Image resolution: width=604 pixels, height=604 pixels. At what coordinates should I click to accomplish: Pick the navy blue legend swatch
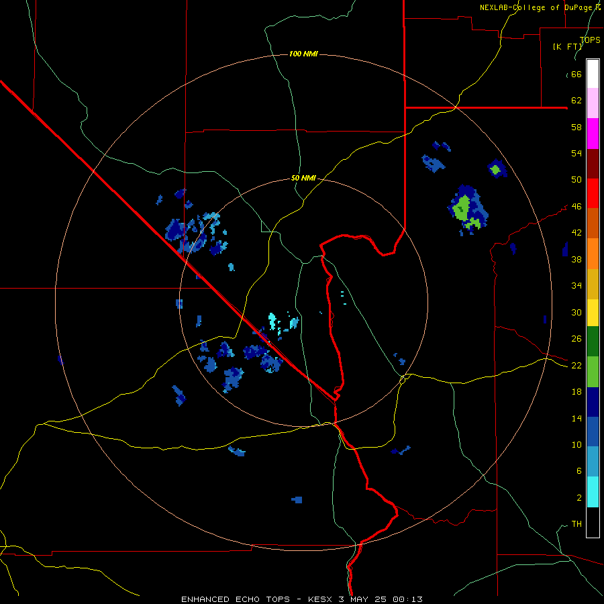(x=593, y=402)
